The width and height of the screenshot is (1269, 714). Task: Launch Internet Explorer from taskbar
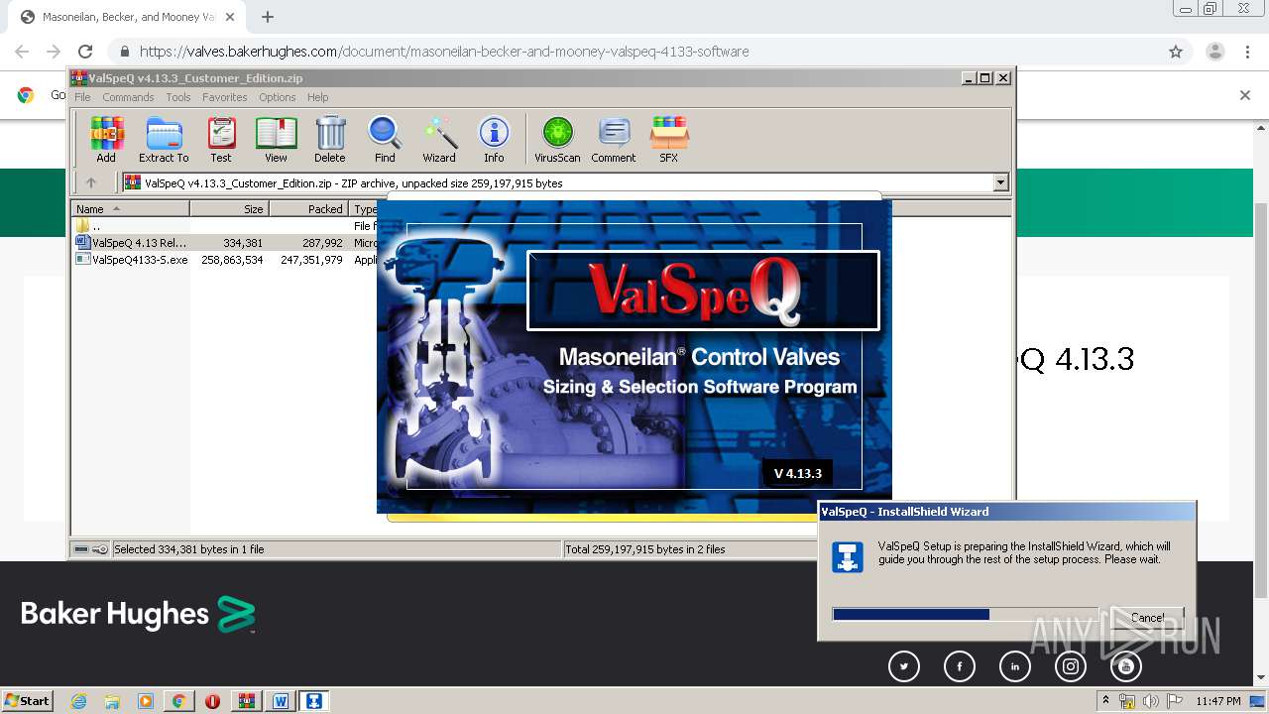(x=78, y=701)
